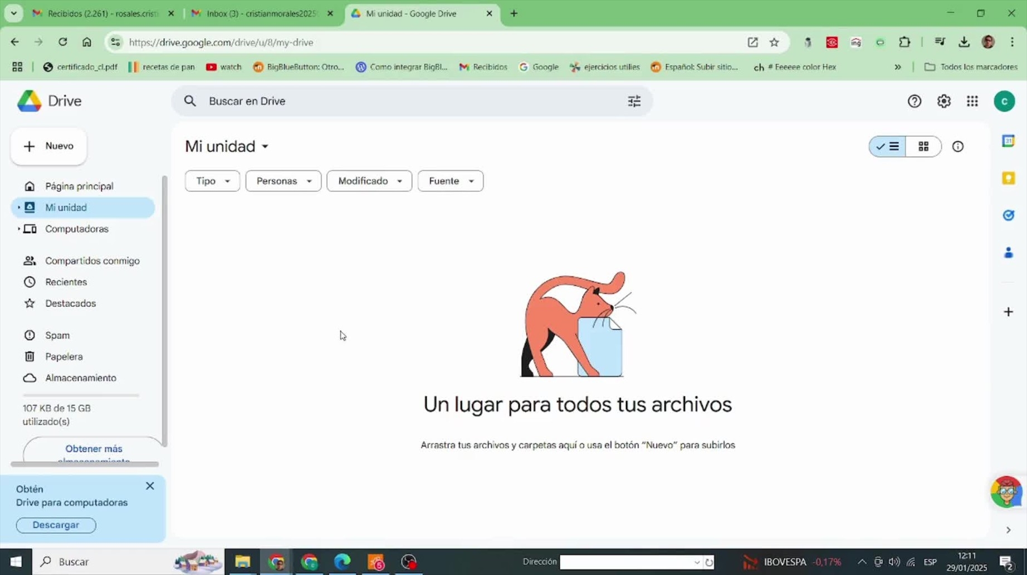Expand the Computadoras tree arrow
The width and height of the screenshot is (1027, 575).
coord(18,229)
